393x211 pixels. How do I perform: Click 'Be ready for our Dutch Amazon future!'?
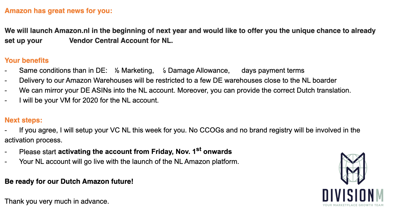[69, 181]
